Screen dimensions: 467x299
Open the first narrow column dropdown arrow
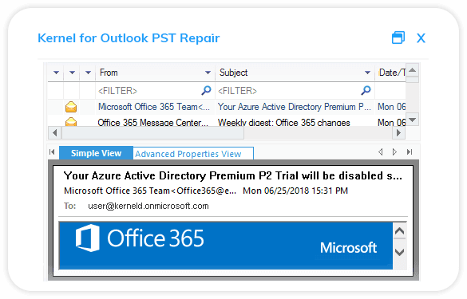pyautogui.click(x=56, y=73)
